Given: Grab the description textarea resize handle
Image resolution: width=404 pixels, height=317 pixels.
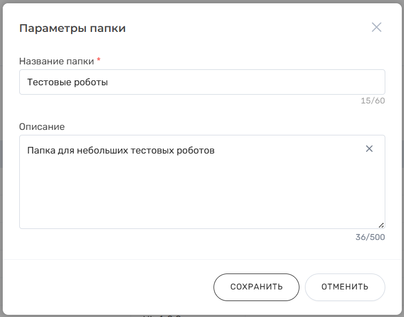Looking at the screenshot, I should (x=381, y=225).
